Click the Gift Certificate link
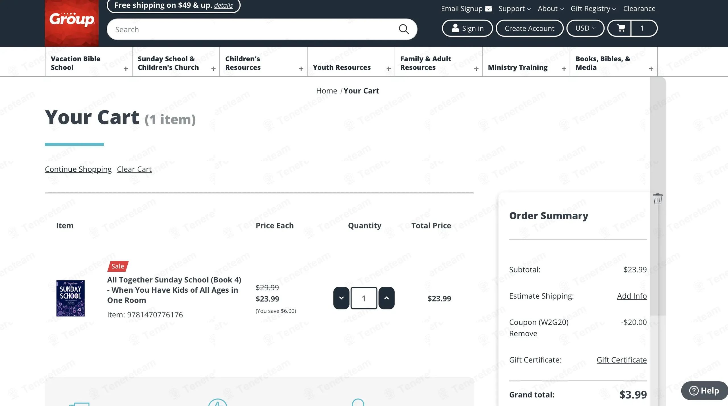 pos(622,360)
